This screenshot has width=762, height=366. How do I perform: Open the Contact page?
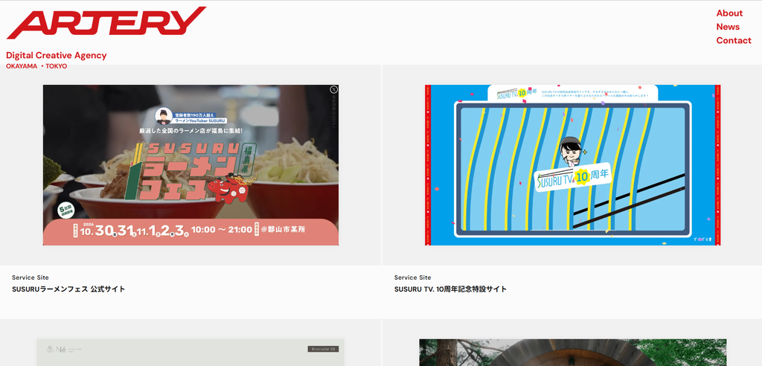(733, 40)
